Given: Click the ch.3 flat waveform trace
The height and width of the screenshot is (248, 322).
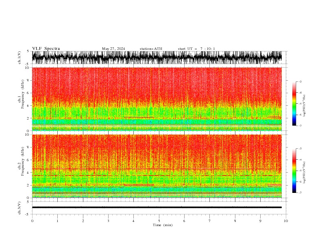Looking at the screenshot, I should 157,207.
